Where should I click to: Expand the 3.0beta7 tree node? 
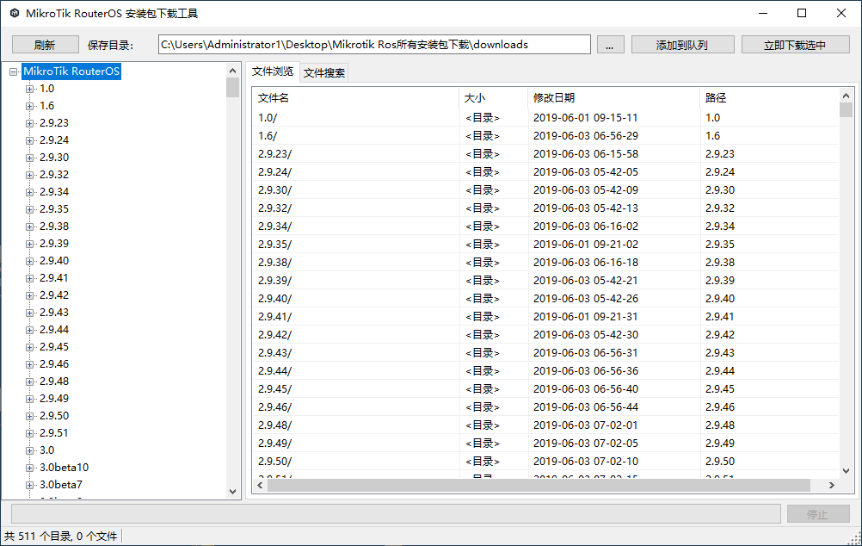tap(30, 485)
